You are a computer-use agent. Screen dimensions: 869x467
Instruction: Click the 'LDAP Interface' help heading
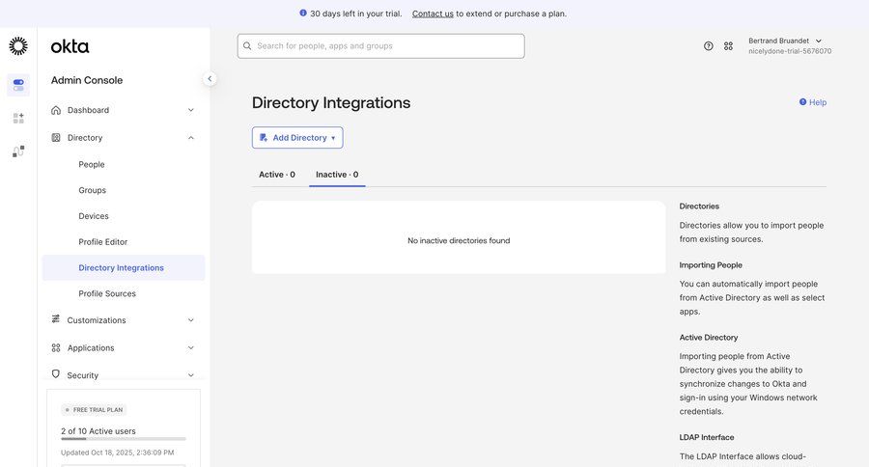[707, 437]
